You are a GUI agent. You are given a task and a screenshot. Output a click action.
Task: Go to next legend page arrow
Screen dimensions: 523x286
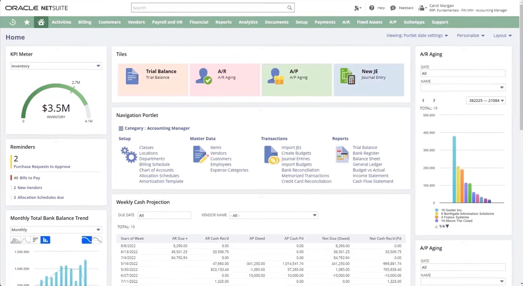click(447, 226)
